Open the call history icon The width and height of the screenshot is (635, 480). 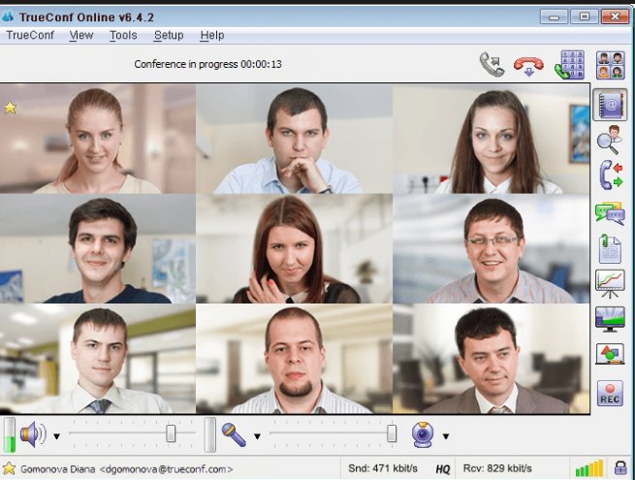point(610,176)
